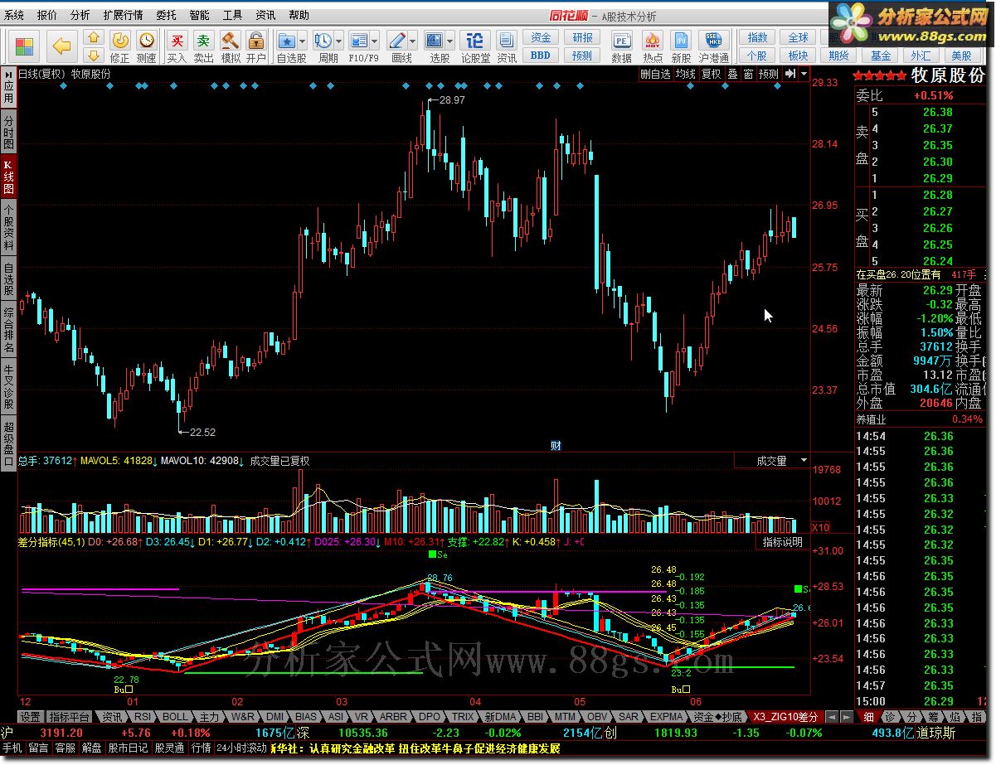
Task: Click the 周期 period clock icon
Action: (323, 40)
